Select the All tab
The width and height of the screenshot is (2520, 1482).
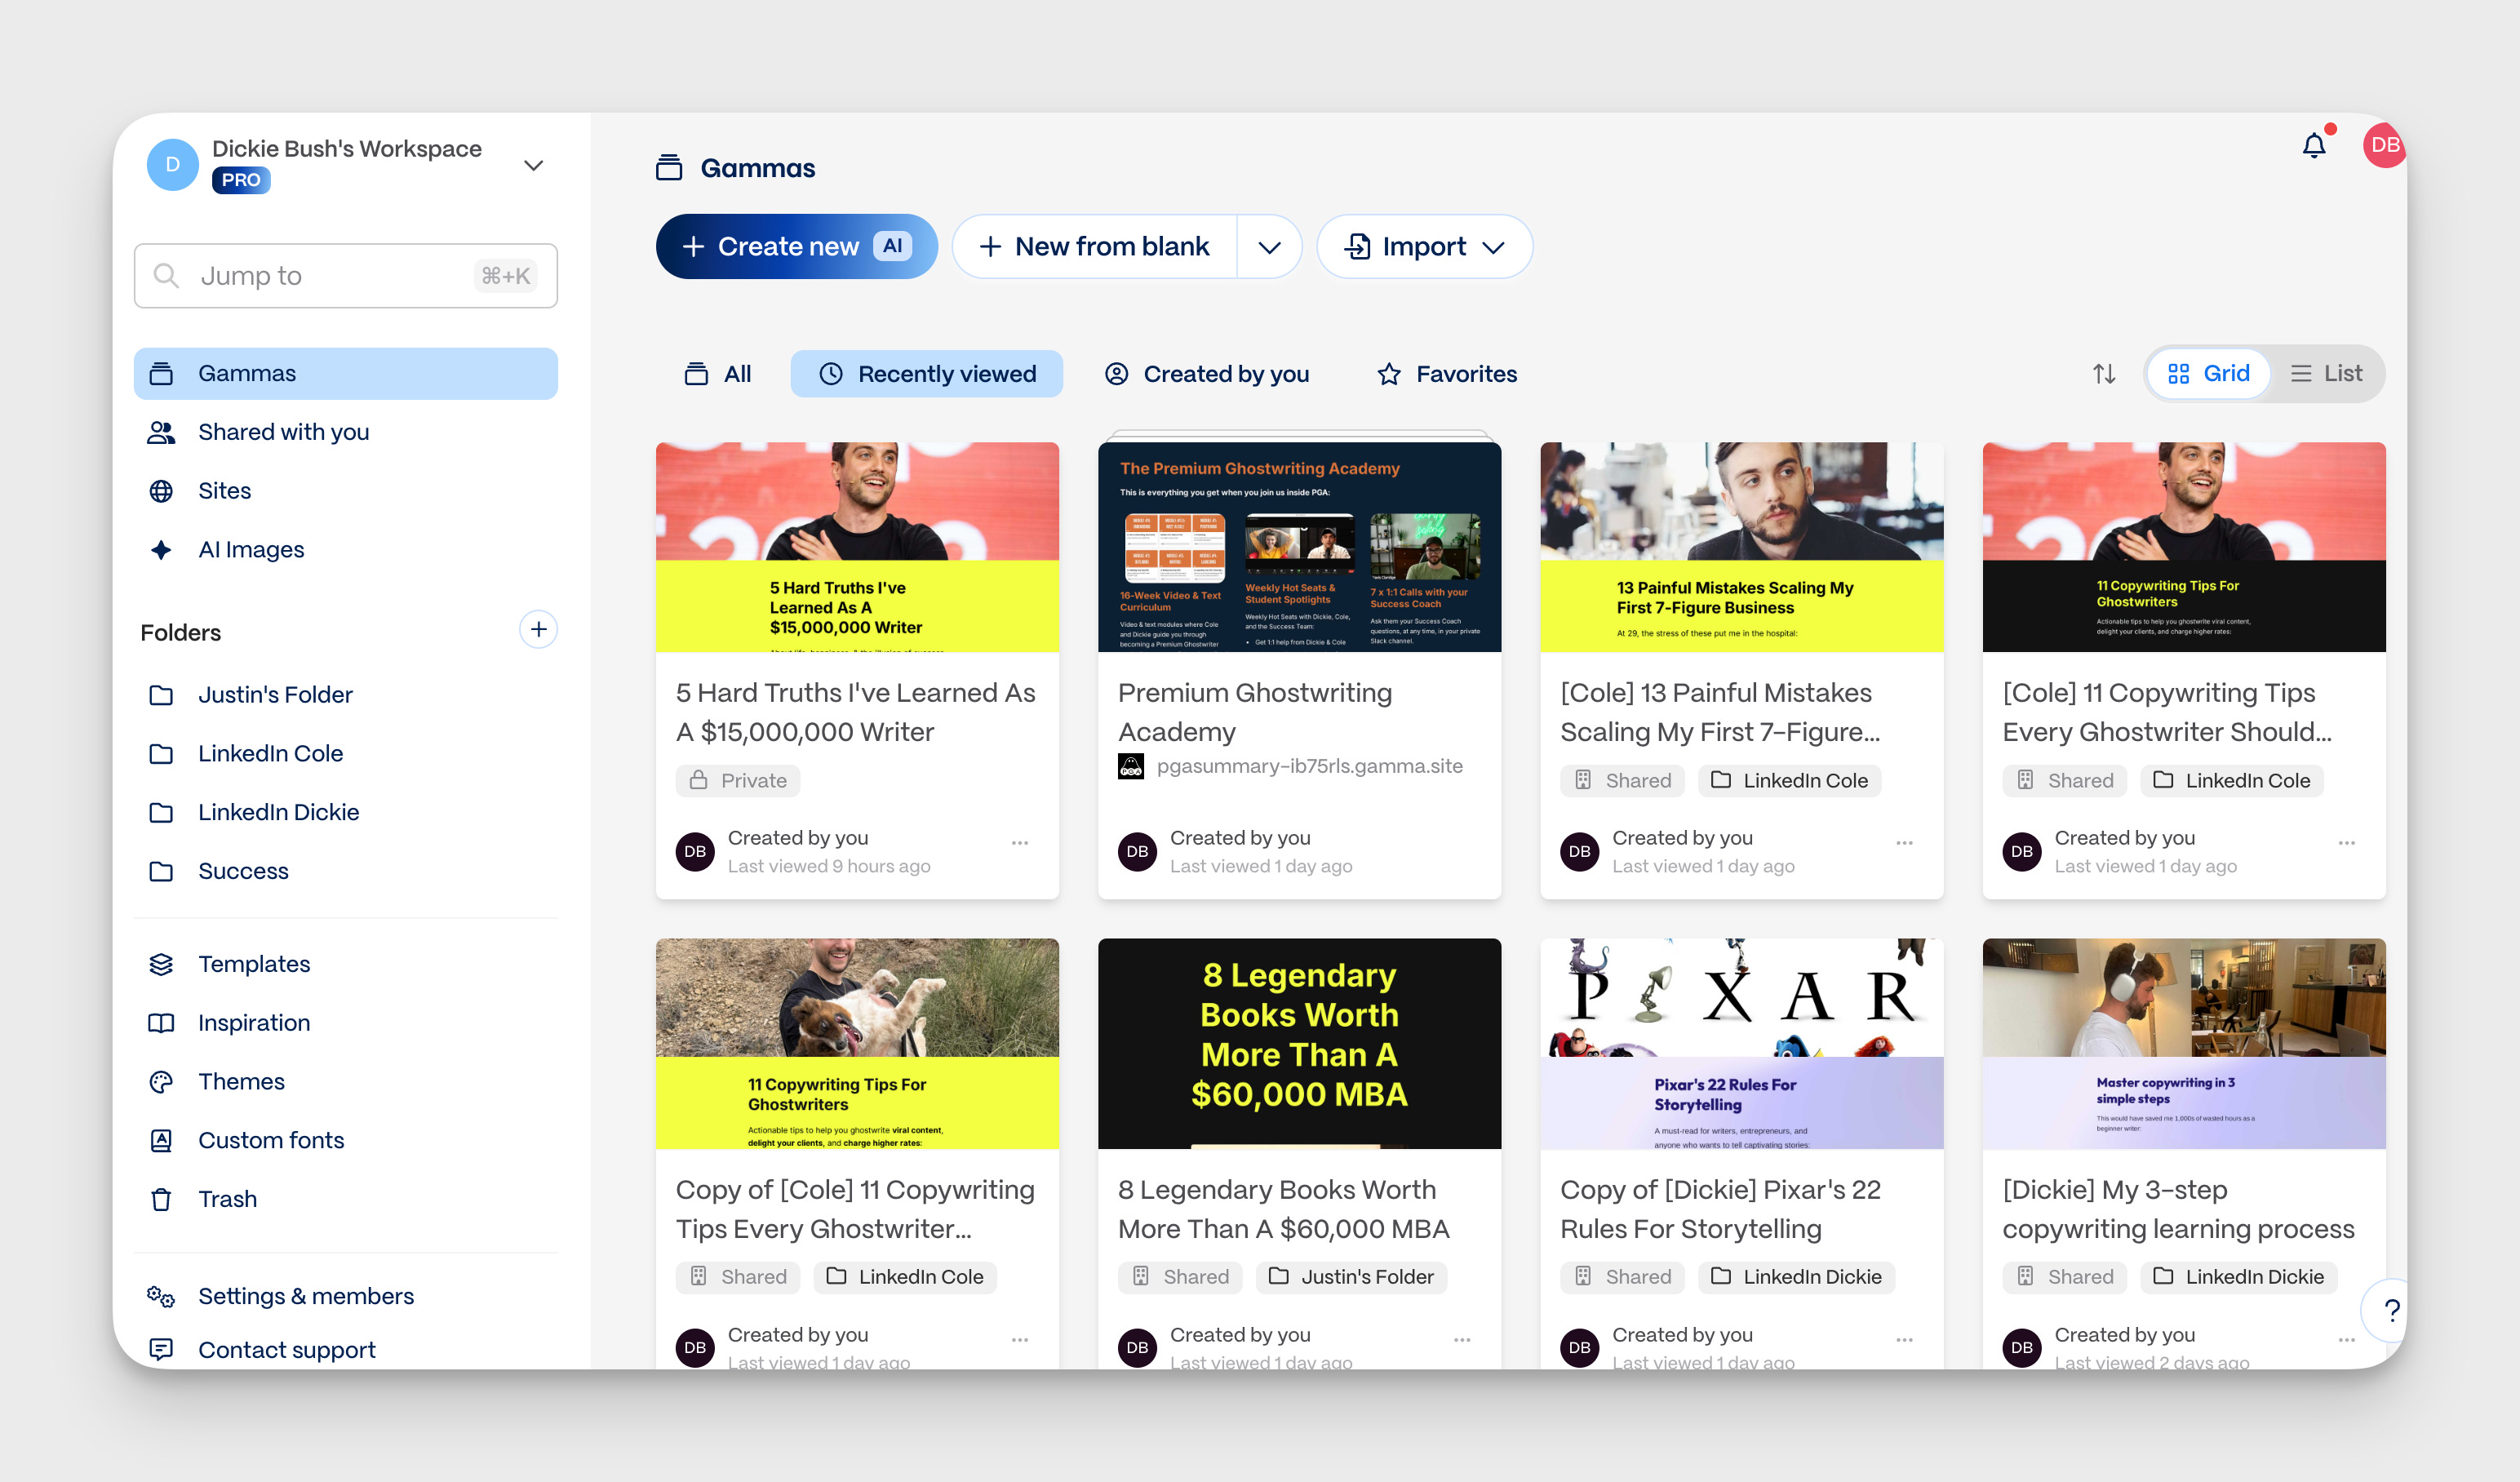[718, 374]
